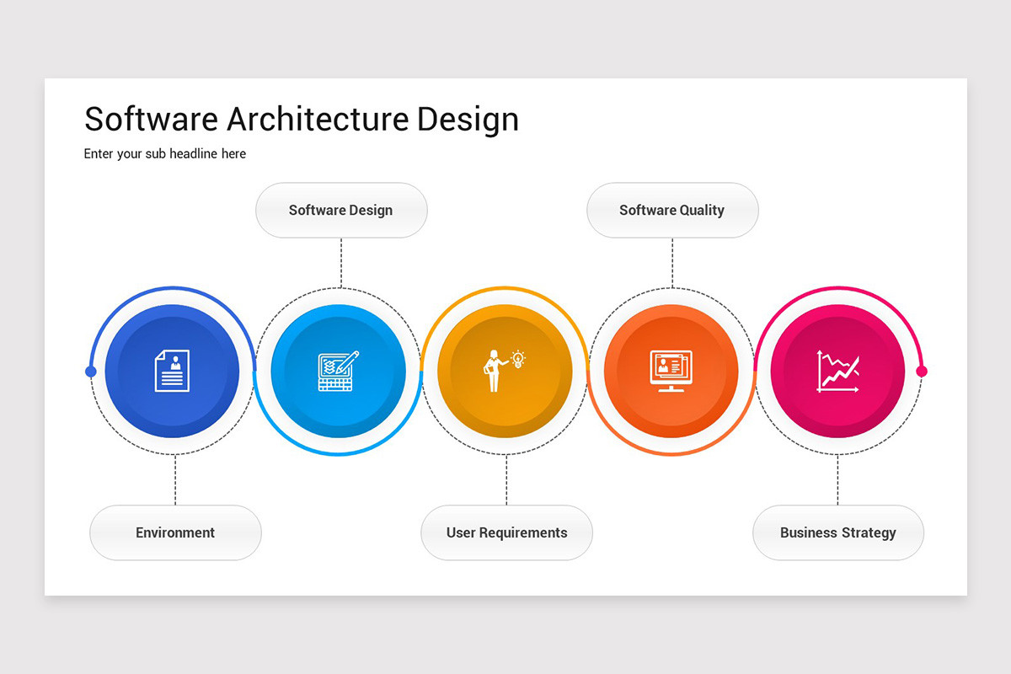
Task: Switch to the Software Quality label
Action: click(672, 210)
